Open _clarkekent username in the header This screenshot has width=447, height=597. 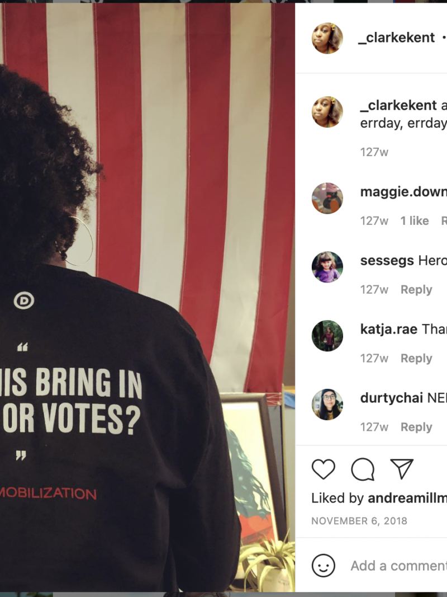coord(397,37)
